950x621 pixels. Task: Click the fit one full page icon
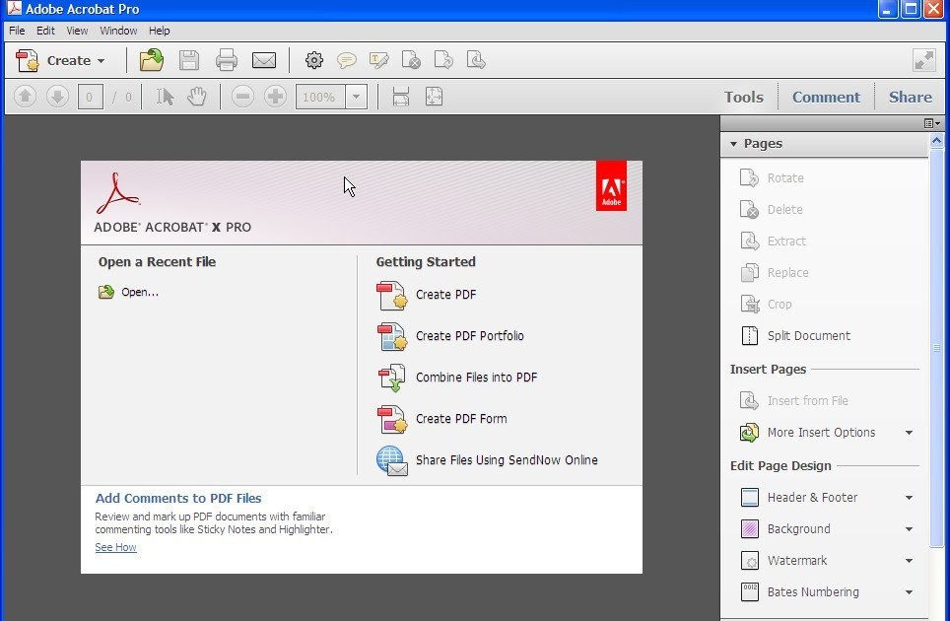(434, 97)
